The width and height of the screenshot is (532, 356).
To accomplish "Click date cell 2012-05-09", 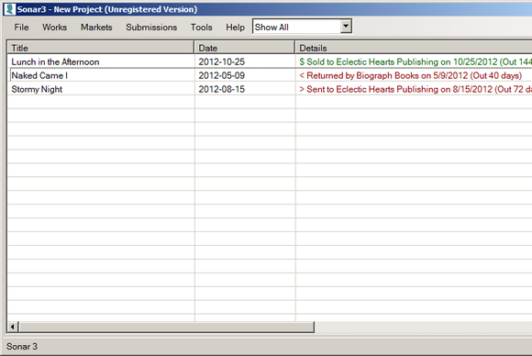I will [222, 75].
